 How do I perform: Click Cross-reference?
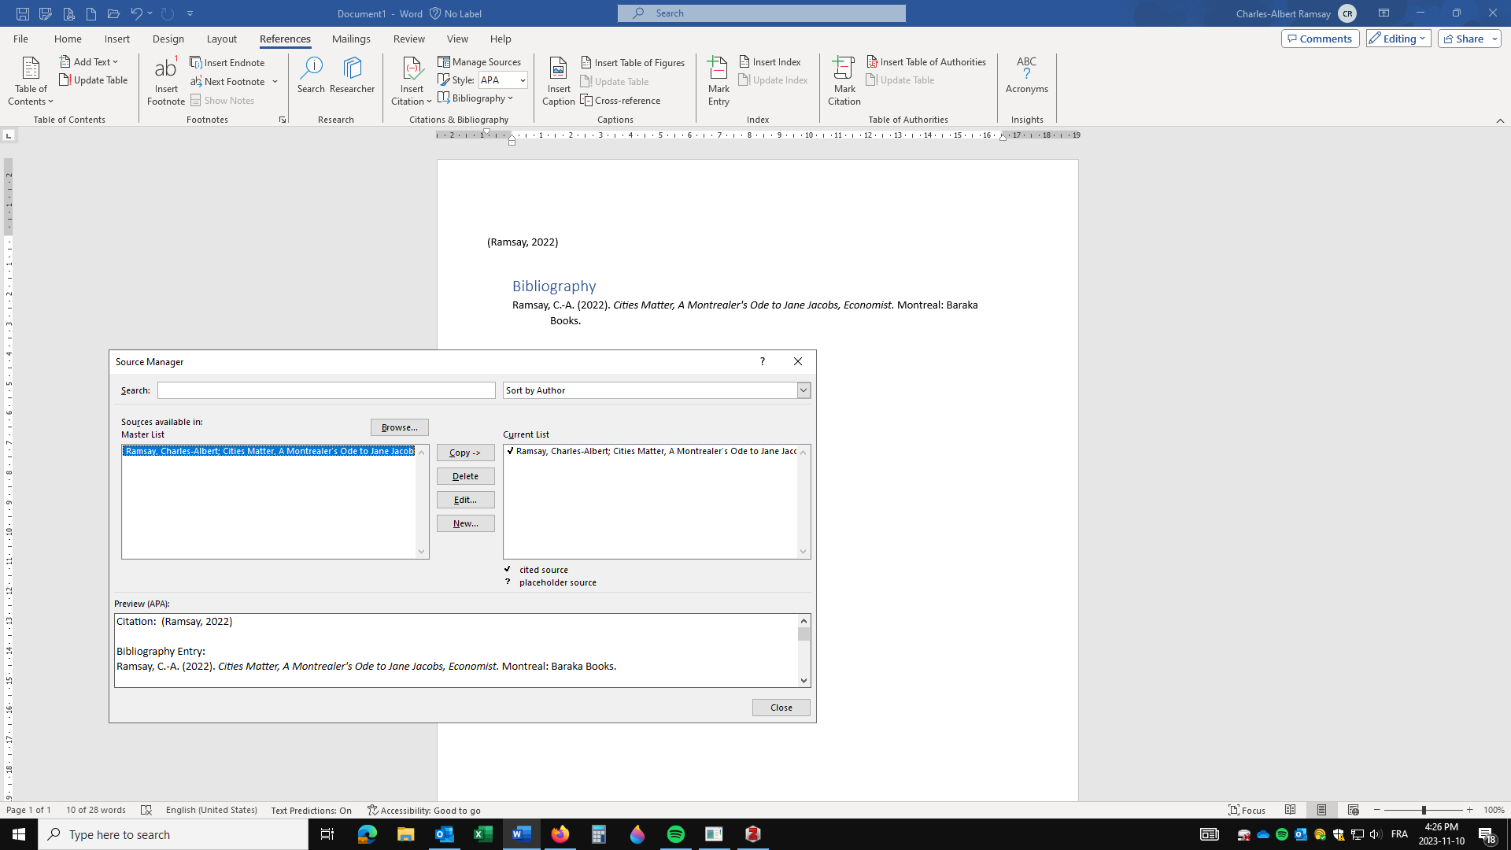tap(620, 100)
